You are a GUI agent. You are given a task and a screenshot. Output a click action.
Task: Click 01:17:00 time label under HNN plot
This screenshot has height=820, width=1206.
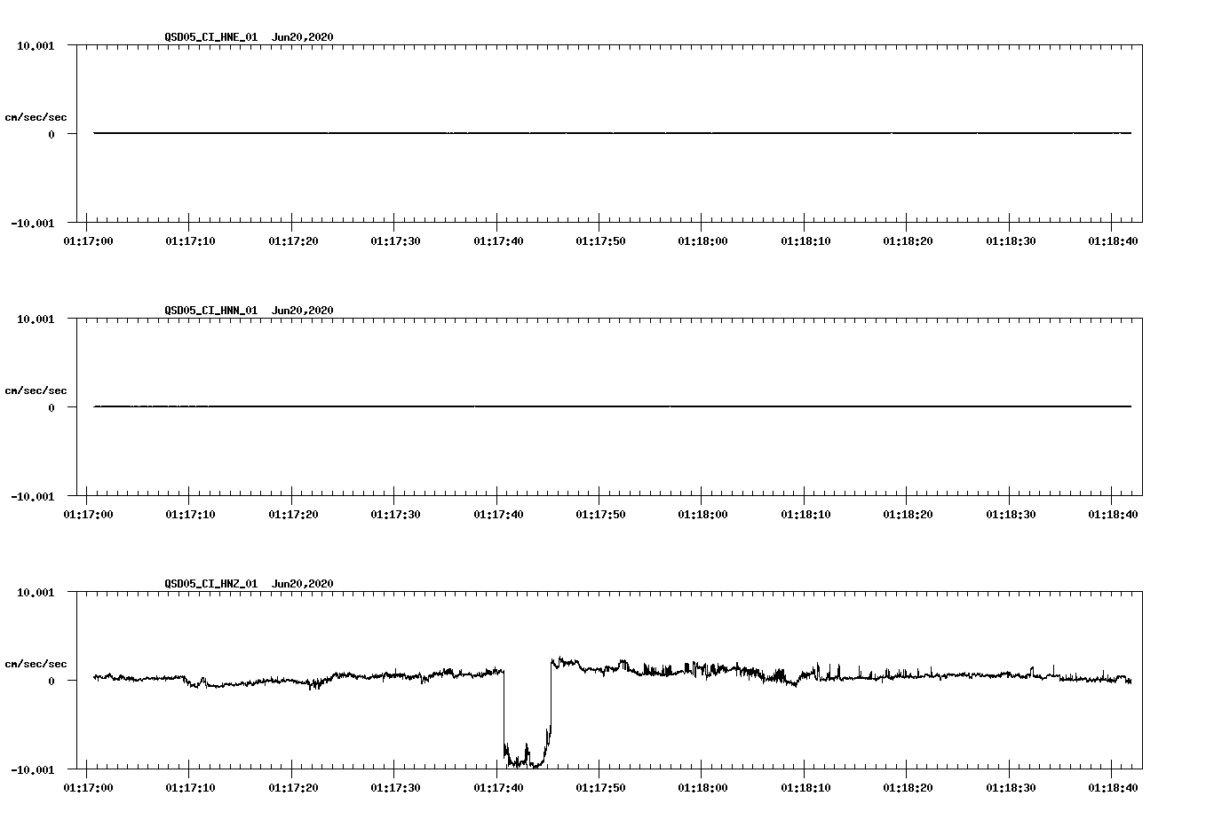88,515
